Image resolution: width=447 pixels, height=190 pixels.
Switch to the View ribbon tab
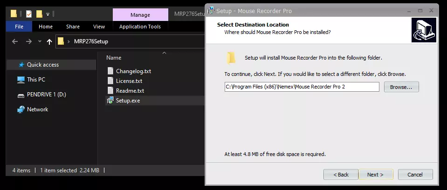(x=99, y=27)
